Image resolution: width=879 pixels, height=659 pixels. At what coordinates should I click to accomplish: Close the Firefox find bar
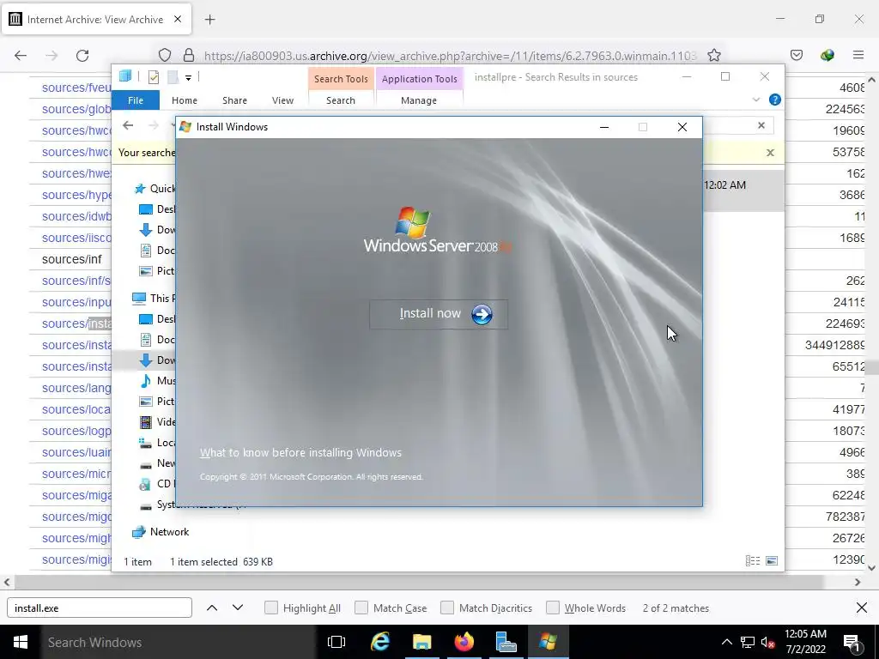[x=862, y=608]
